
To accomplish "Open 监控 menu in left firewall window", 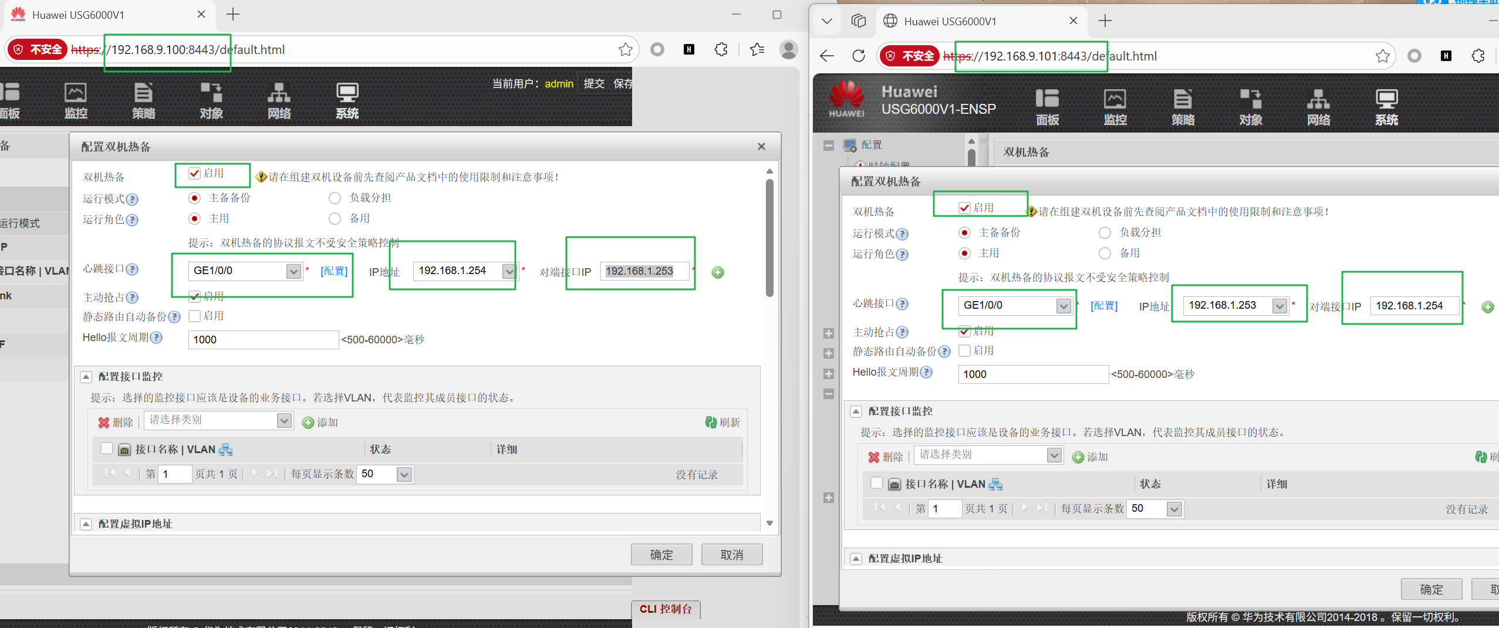I will click(x=75, y=101).
